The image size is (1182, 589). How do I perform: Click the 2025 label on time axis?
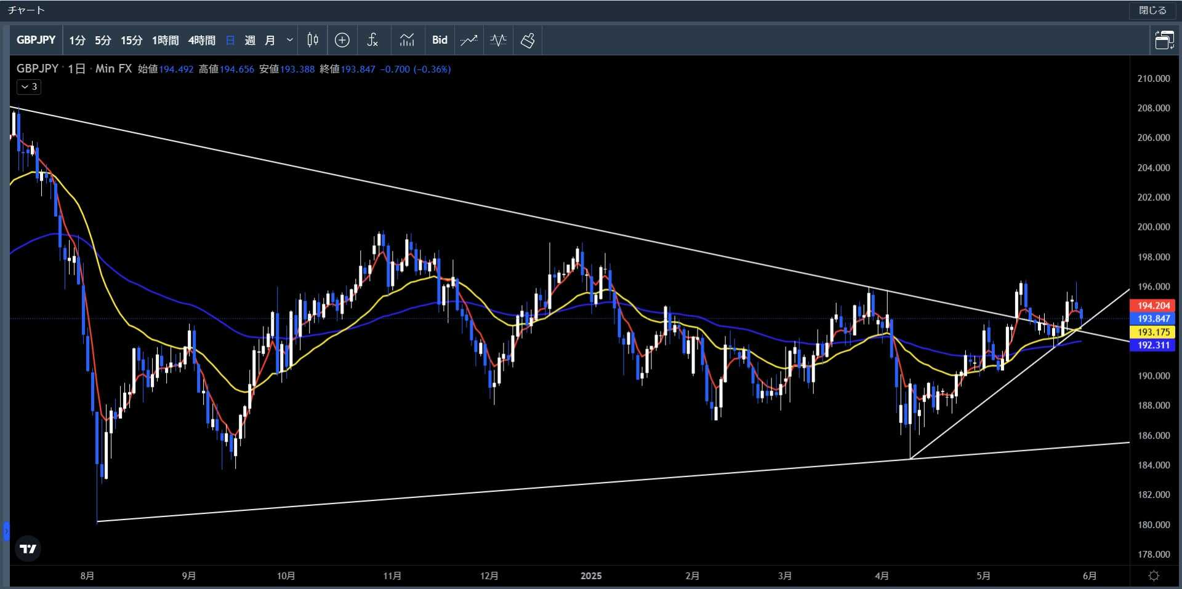pos(591,576)
